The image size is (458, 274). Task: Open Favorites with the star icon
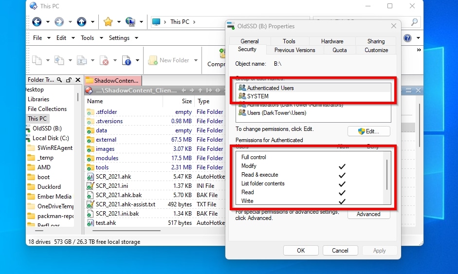108,22
